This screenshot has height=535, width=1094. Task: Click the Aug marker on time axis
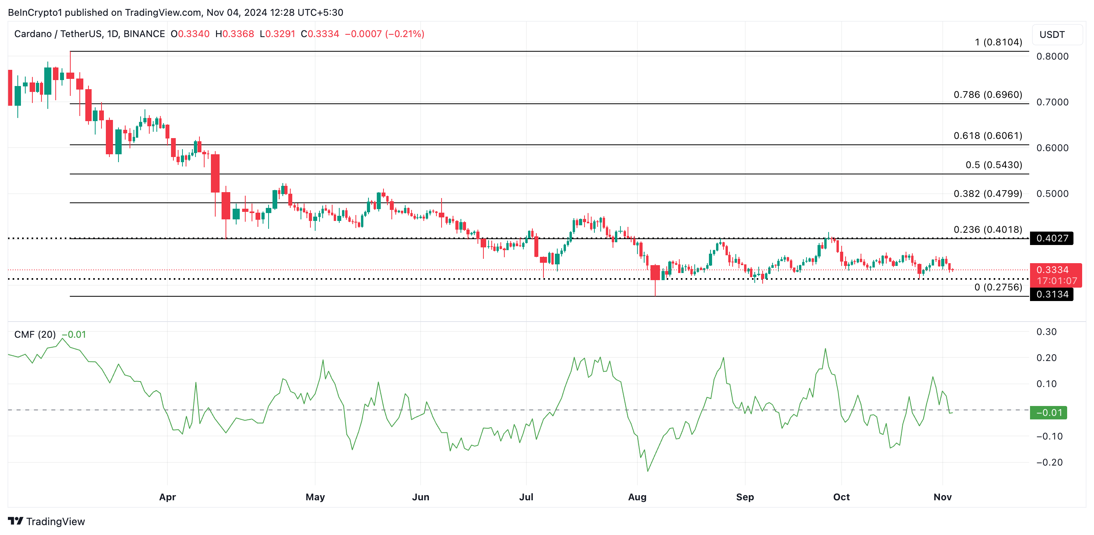pos(637,497)
